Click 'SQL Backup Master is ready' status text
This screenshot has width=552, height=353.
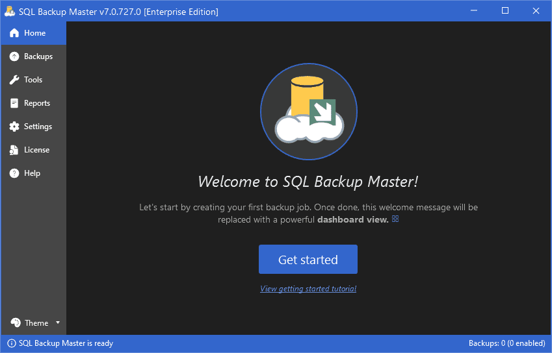(66, 343)
